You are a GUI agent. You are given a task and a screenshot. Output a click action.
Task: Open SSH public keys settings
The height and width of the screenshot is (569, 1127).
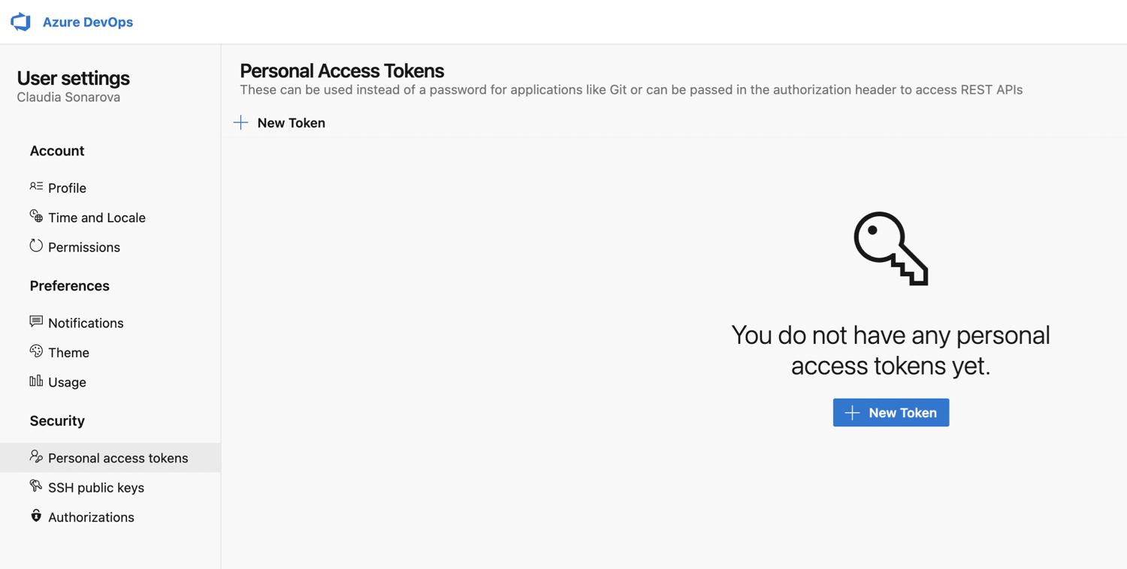pos(95,487)
